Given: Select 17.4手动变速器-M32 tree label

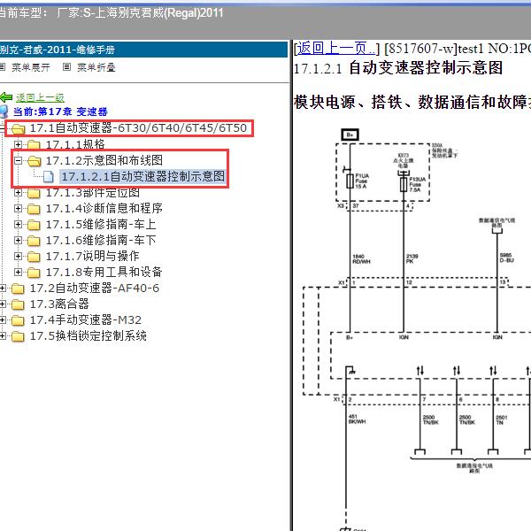Looking at the screenshot, I should coord(86,320).
